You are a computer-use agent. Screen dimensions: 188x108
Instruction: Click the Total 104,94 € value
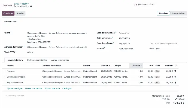click(179, 103)
